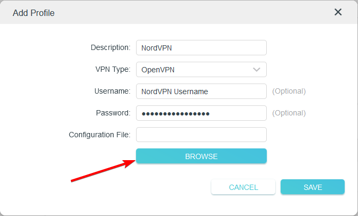The width and height of the screenshot is (358, 216).
Task: Expand the VPN Type chevron arrow
Action: pyautogui.click(x=257, y=70)
